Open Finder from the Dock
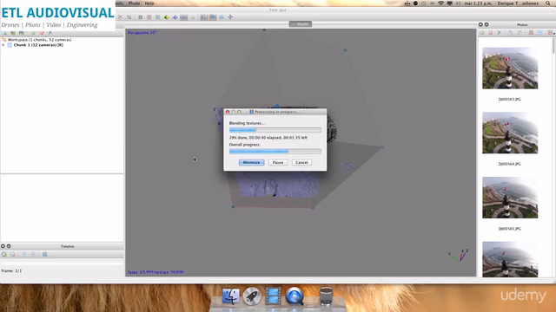The width and height of the screenshot is (556, 312). 231,296
